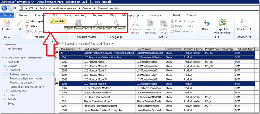Switch to the Purchase tab

click(x=41, y=15)
